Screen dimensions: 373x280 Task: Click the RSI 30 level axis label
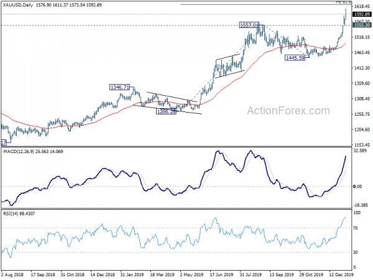click(356, 252)
